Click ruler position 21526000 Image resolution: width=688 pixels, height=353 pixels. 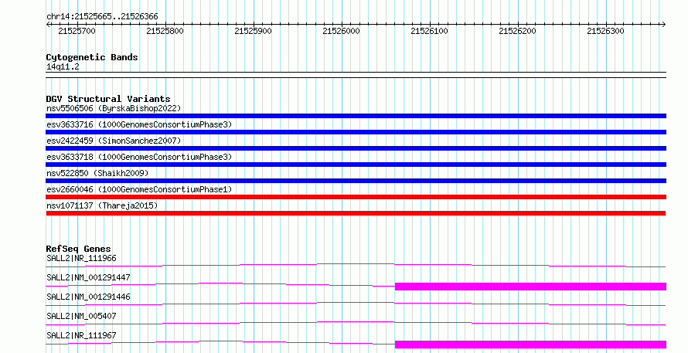[342, 31]
